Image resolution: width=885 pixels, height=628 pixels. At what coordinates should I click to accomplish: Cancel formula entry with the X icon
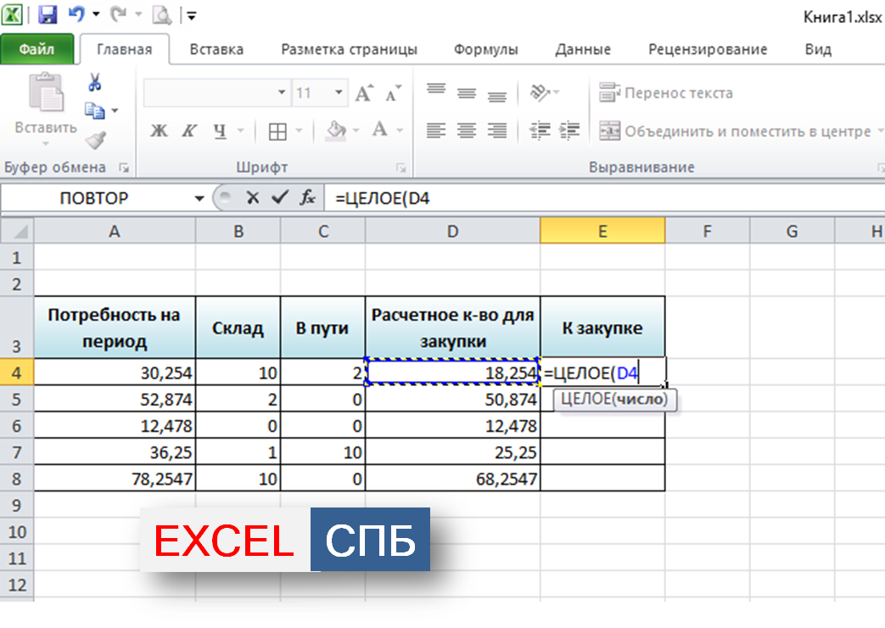click(252, 198)
